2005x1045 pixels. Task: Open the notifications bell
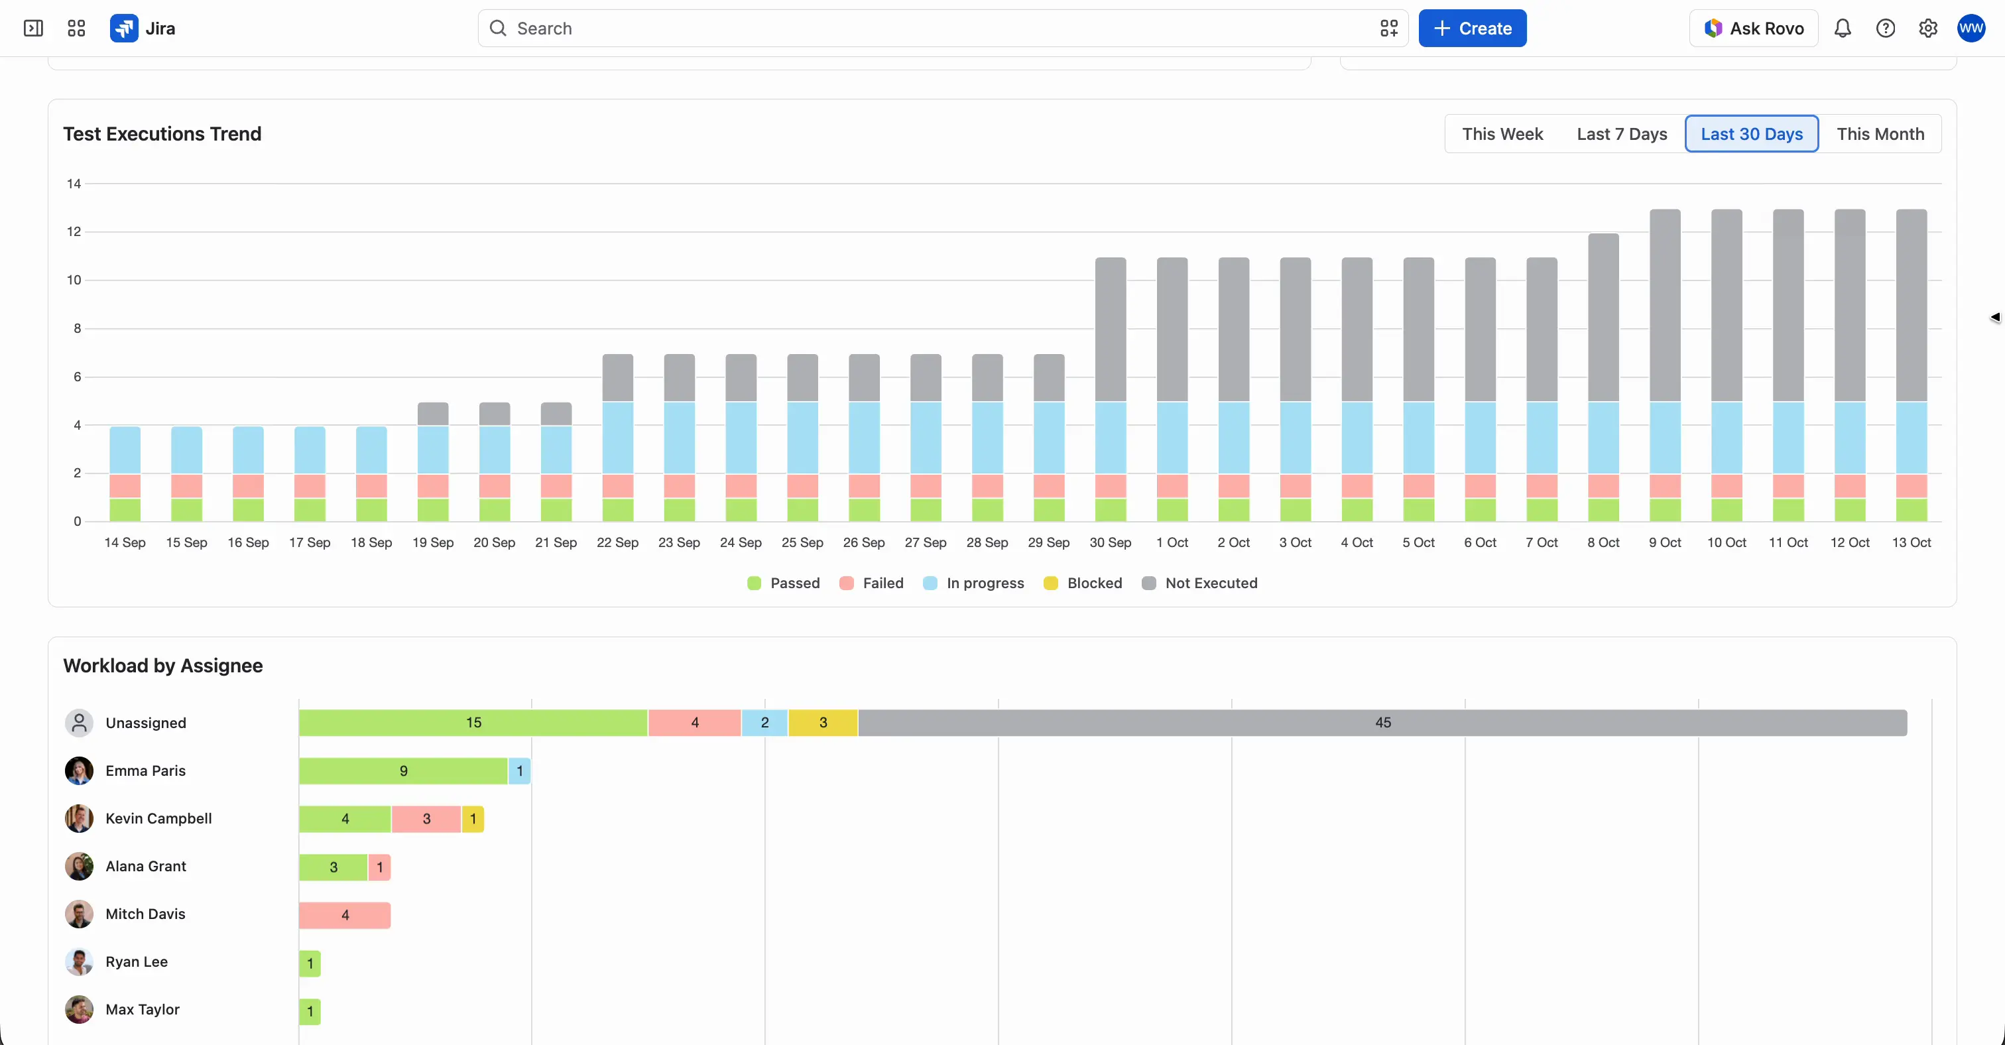pyautogui.click(x=1843, y=29)
